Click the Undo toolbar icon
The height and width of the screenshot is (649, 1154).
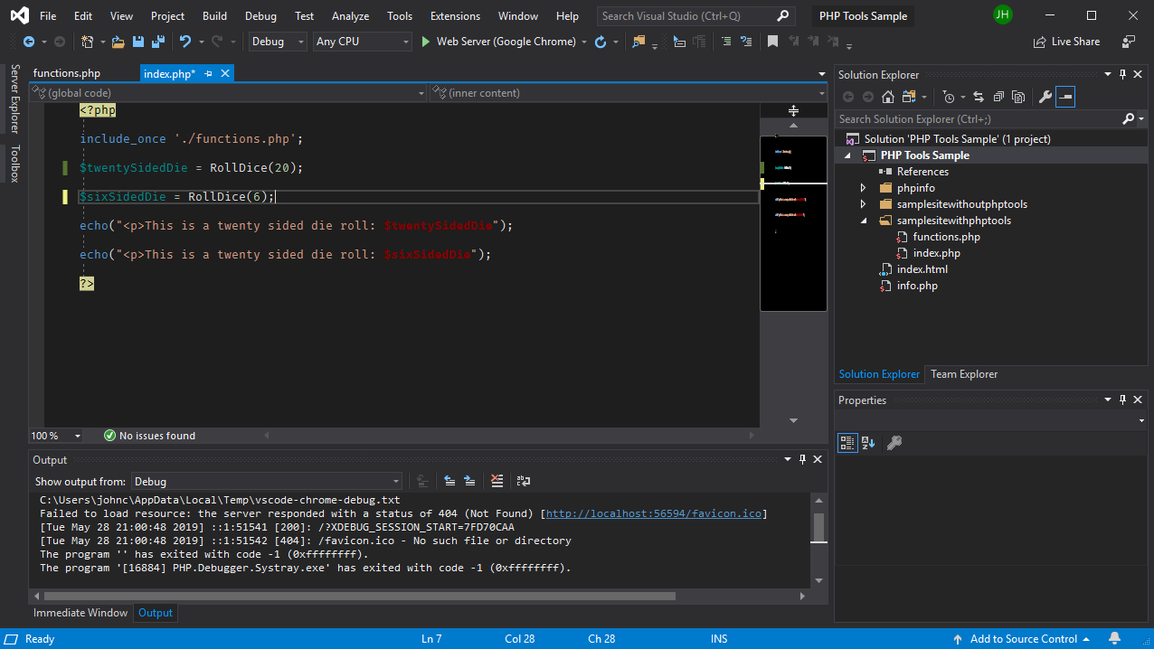pos(184,42)
